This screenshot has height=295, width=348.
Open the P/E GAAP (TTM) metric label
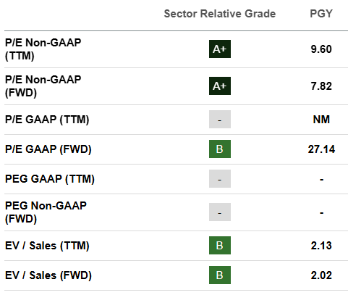tap(47, 120)
